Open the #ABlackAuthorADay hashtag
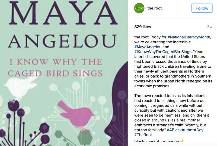The image size is (217, 146). click(x=185, y=130)
